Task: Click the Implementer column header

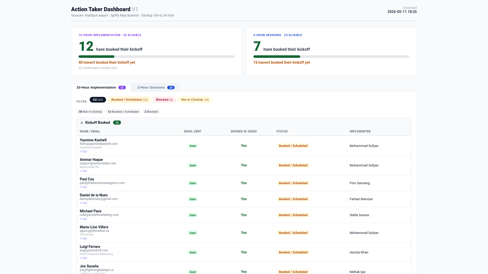Action: coord(360,131)
